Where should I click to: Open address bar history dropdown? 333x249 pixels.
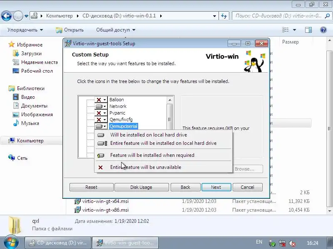tap(214, 16)
